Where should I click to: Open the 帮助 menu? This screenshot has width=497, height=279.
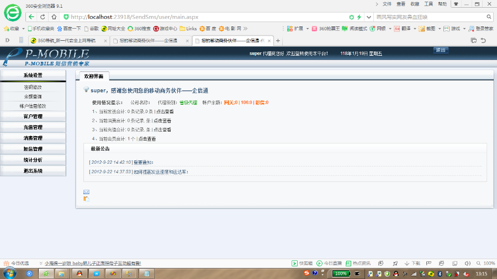pyautogui.click(x=442, y=4)
